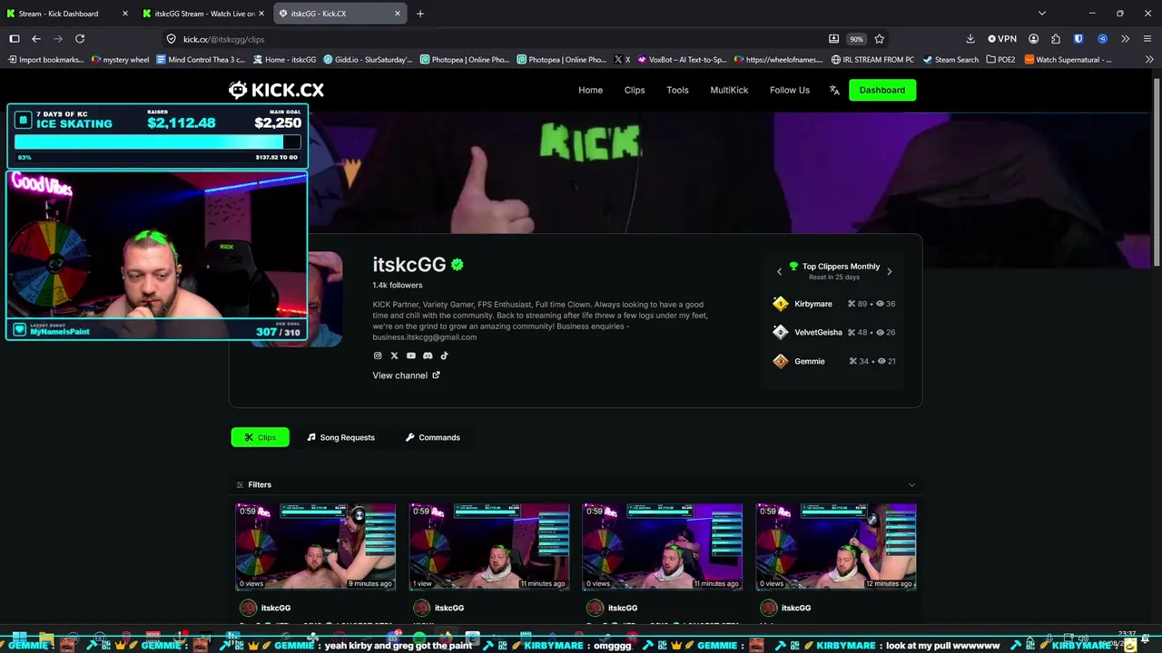Show more bookmarks overflow chevron
The image size is (1162, 653).
pos(1148,60)
